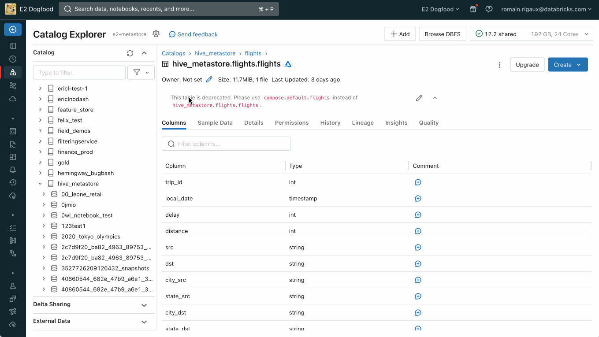Viewport: 599px width, 337px height.
Task: Collapse the hive_metastore catalog tree node
Action: (x=40, y=184)
